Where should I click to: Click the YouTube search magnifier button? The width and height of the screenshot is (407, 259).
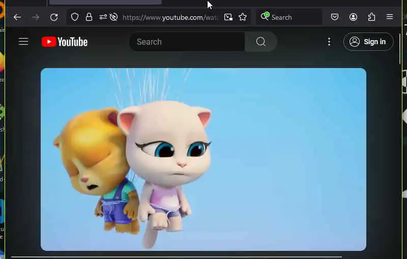coord(261,42)
